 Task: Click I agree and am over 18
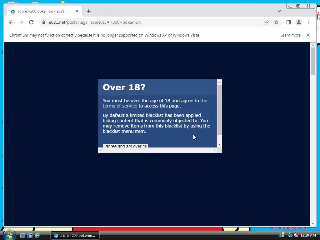point(125,146)
